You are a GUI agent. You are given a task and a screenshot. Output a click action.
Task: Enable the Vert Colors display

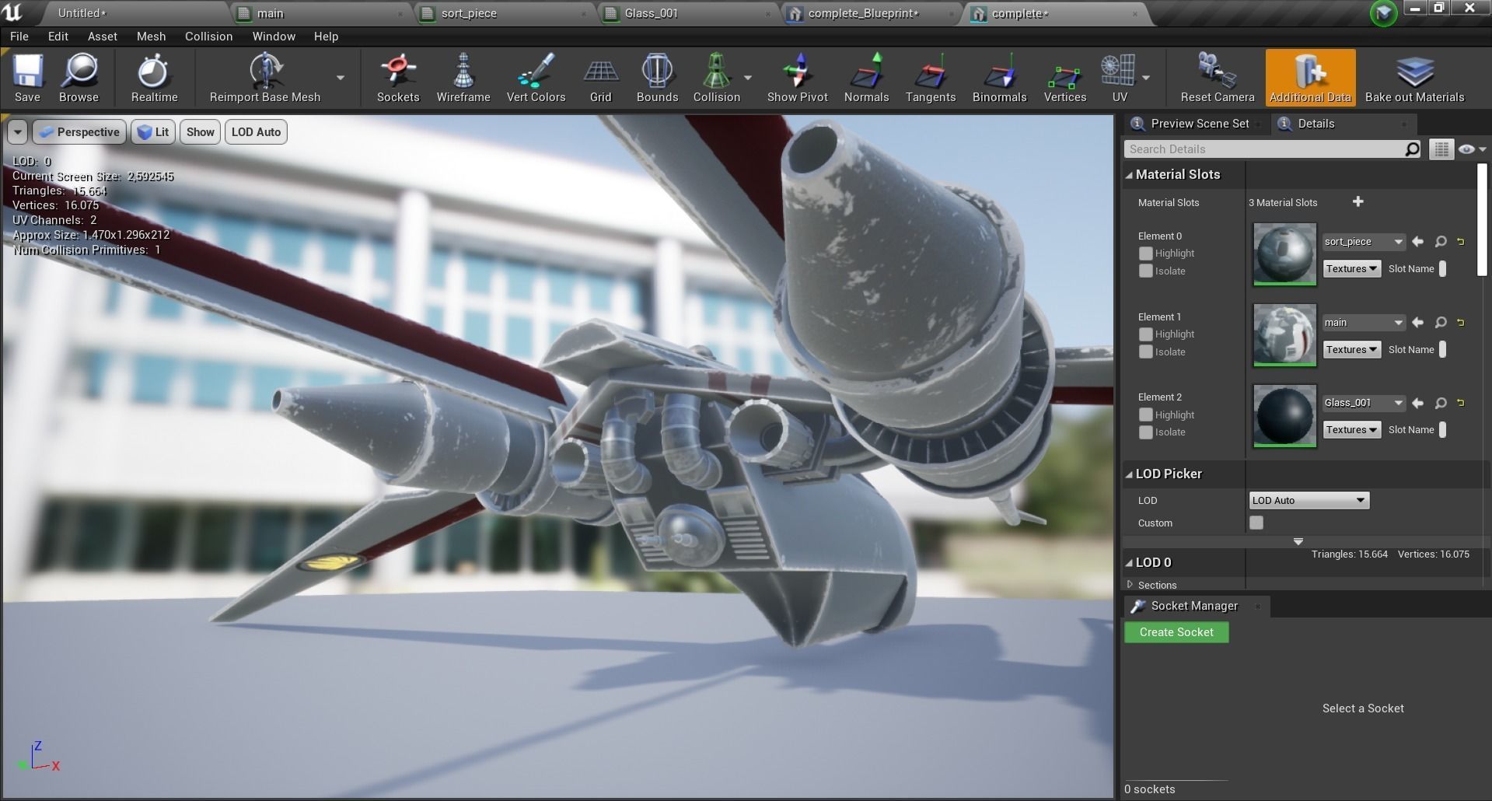[535, 77]
